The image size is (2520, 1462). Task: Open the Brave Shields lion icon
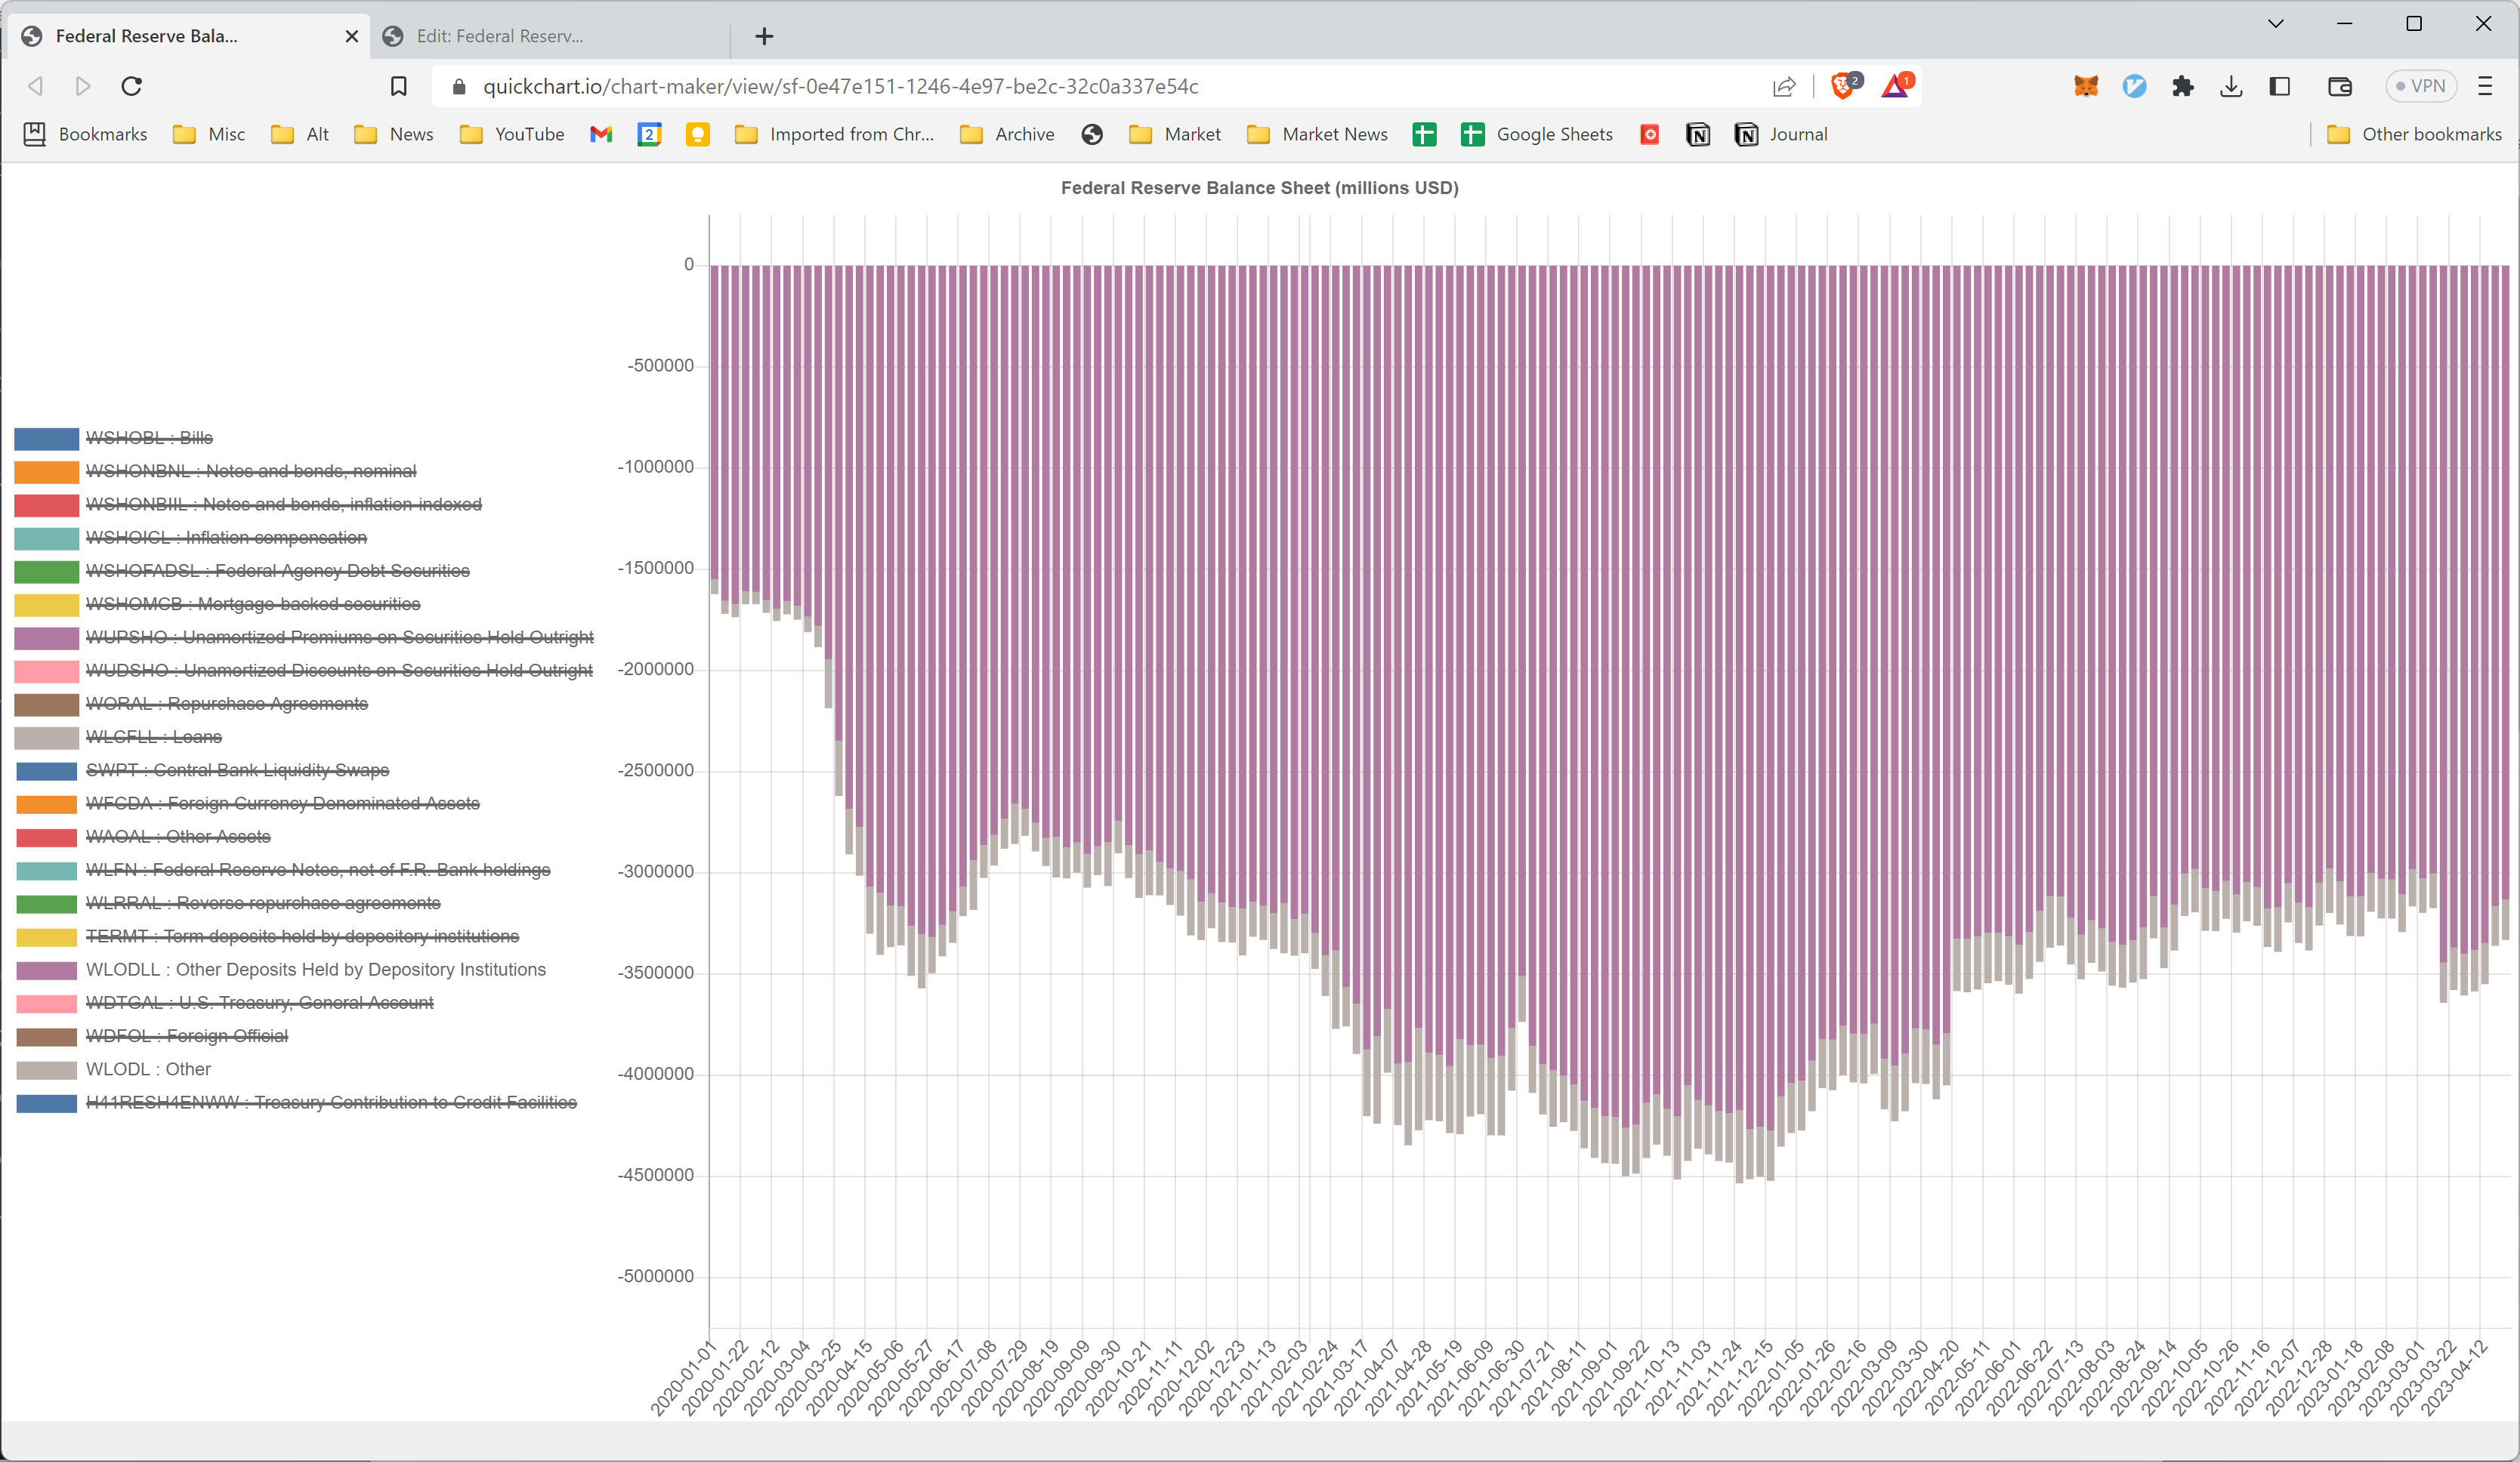(x=1843, y=86)
